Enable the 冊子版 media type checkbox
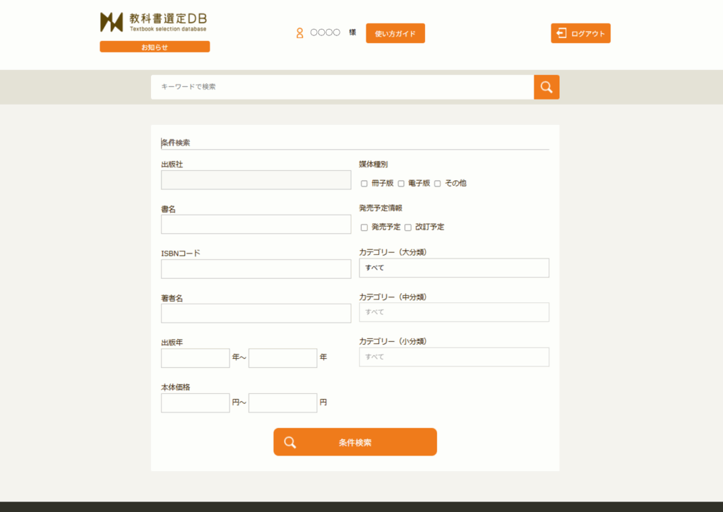Viewport: 723px width, 512px height. pos(364,182)
